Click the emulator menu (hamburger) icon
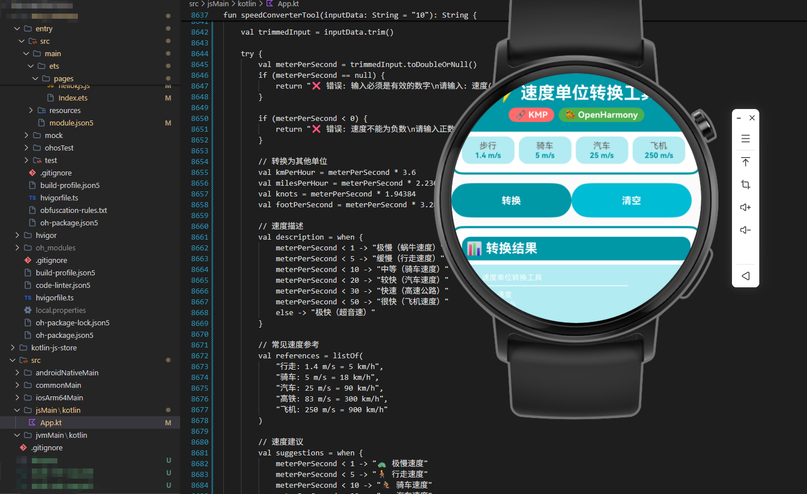This screenshot has height=494, width=807. click(746, 139)
